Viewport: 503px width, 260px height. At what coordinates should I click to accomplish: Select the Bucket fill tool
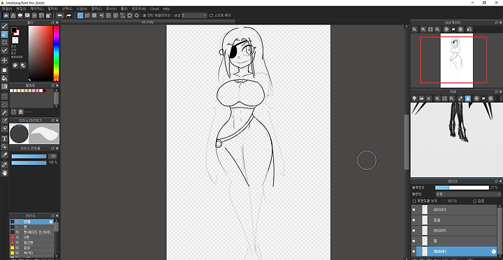coord(4,78)
